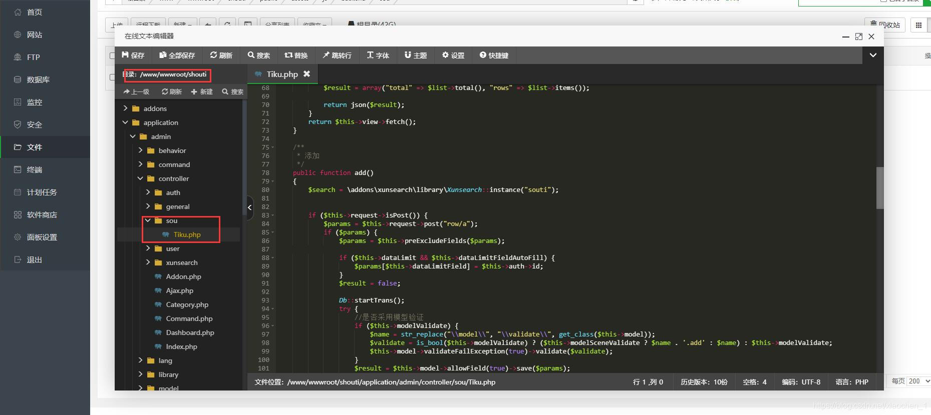This screenshot has height=415, width=931.
Task: Open Addon.php file
Action: click(183, 276)
